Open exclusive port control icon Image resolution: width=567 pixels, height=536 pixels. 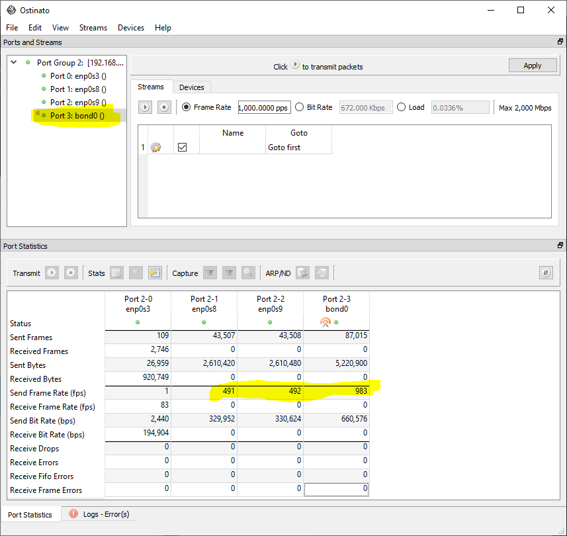[x=546, y=273]
